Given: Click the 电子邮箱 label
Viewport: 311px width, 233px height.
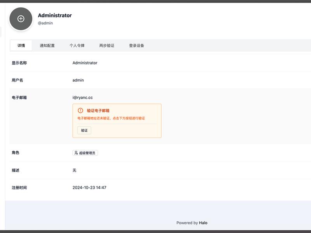Looking at the screenshot, I should click(x=19, y=97).
